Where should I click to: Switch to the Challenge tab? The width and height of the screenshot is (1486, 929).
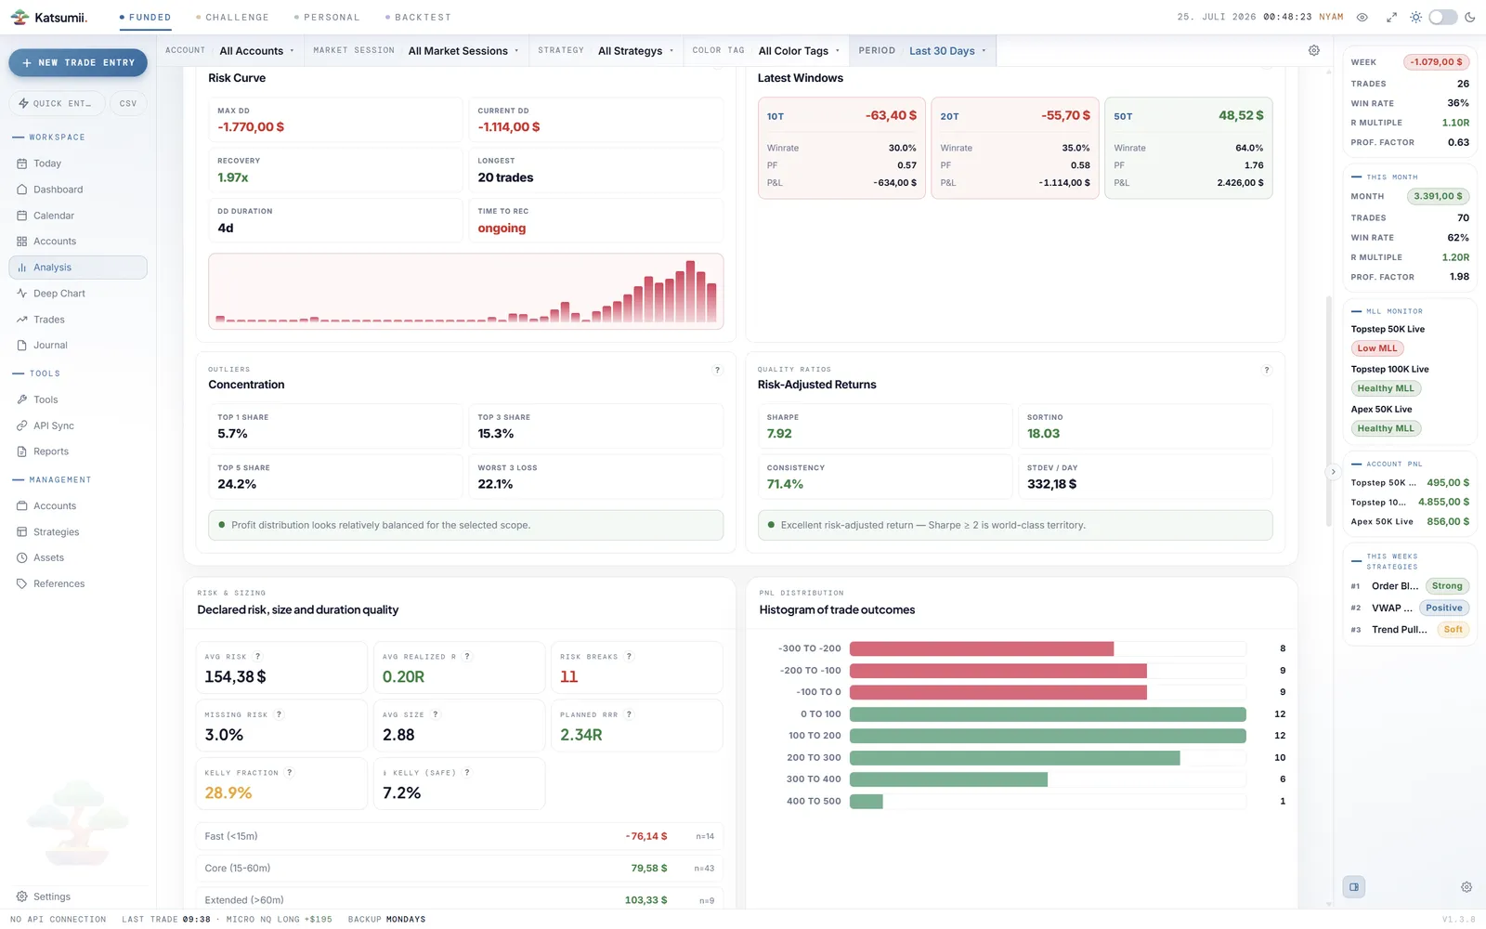tap(232, 17)
